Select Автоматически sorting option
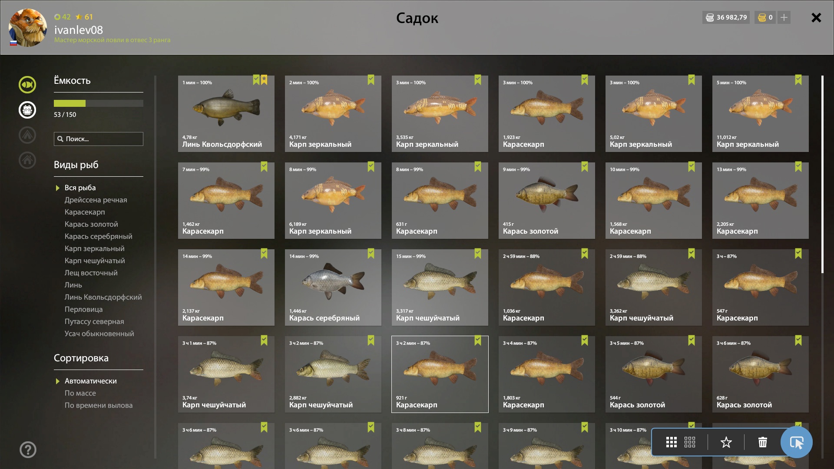This screenshot has height=469, width=834. (90, 381)
